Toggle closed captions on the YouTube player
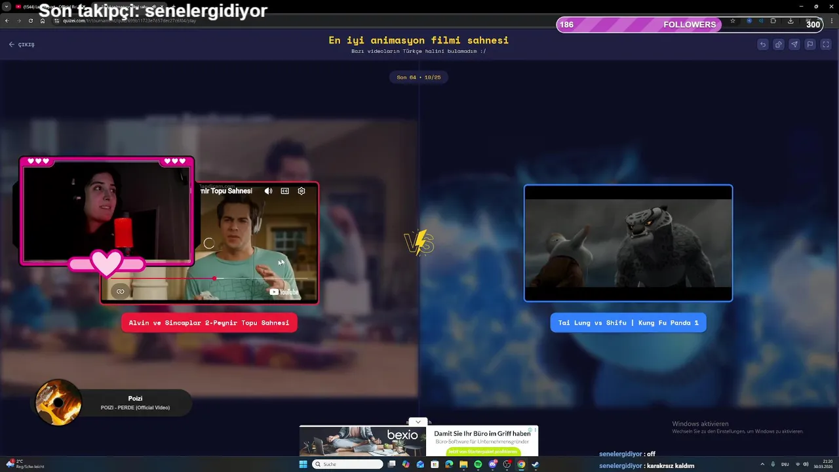The image size is (839, 472). coord(284,191)
